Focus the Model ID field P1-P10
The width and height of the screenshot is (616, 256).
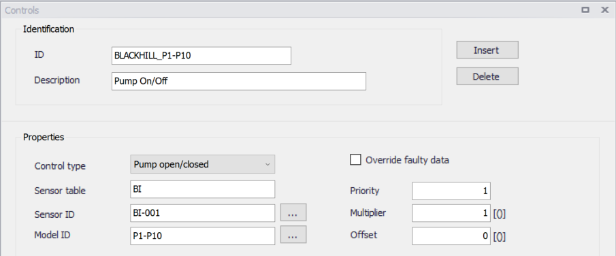pyautogui.click(x=202, y=236)
